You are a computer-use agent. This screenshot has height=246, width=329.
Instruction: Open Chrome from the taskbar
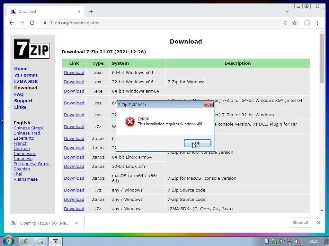26,242
